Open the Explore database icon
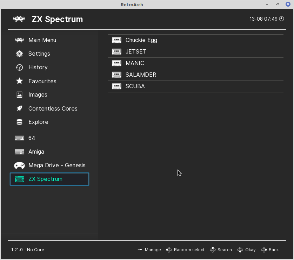294x260 pixels. point(19,122)
